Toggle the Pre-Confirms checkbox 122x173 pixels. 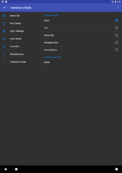click(x=117, y=50)
